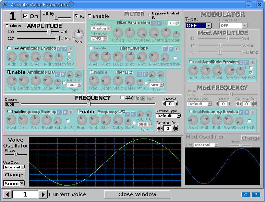Decrease voice Octave with left arrow
Image resolution: width=265 pixels, height=202 pixels.
click(164, 104)
